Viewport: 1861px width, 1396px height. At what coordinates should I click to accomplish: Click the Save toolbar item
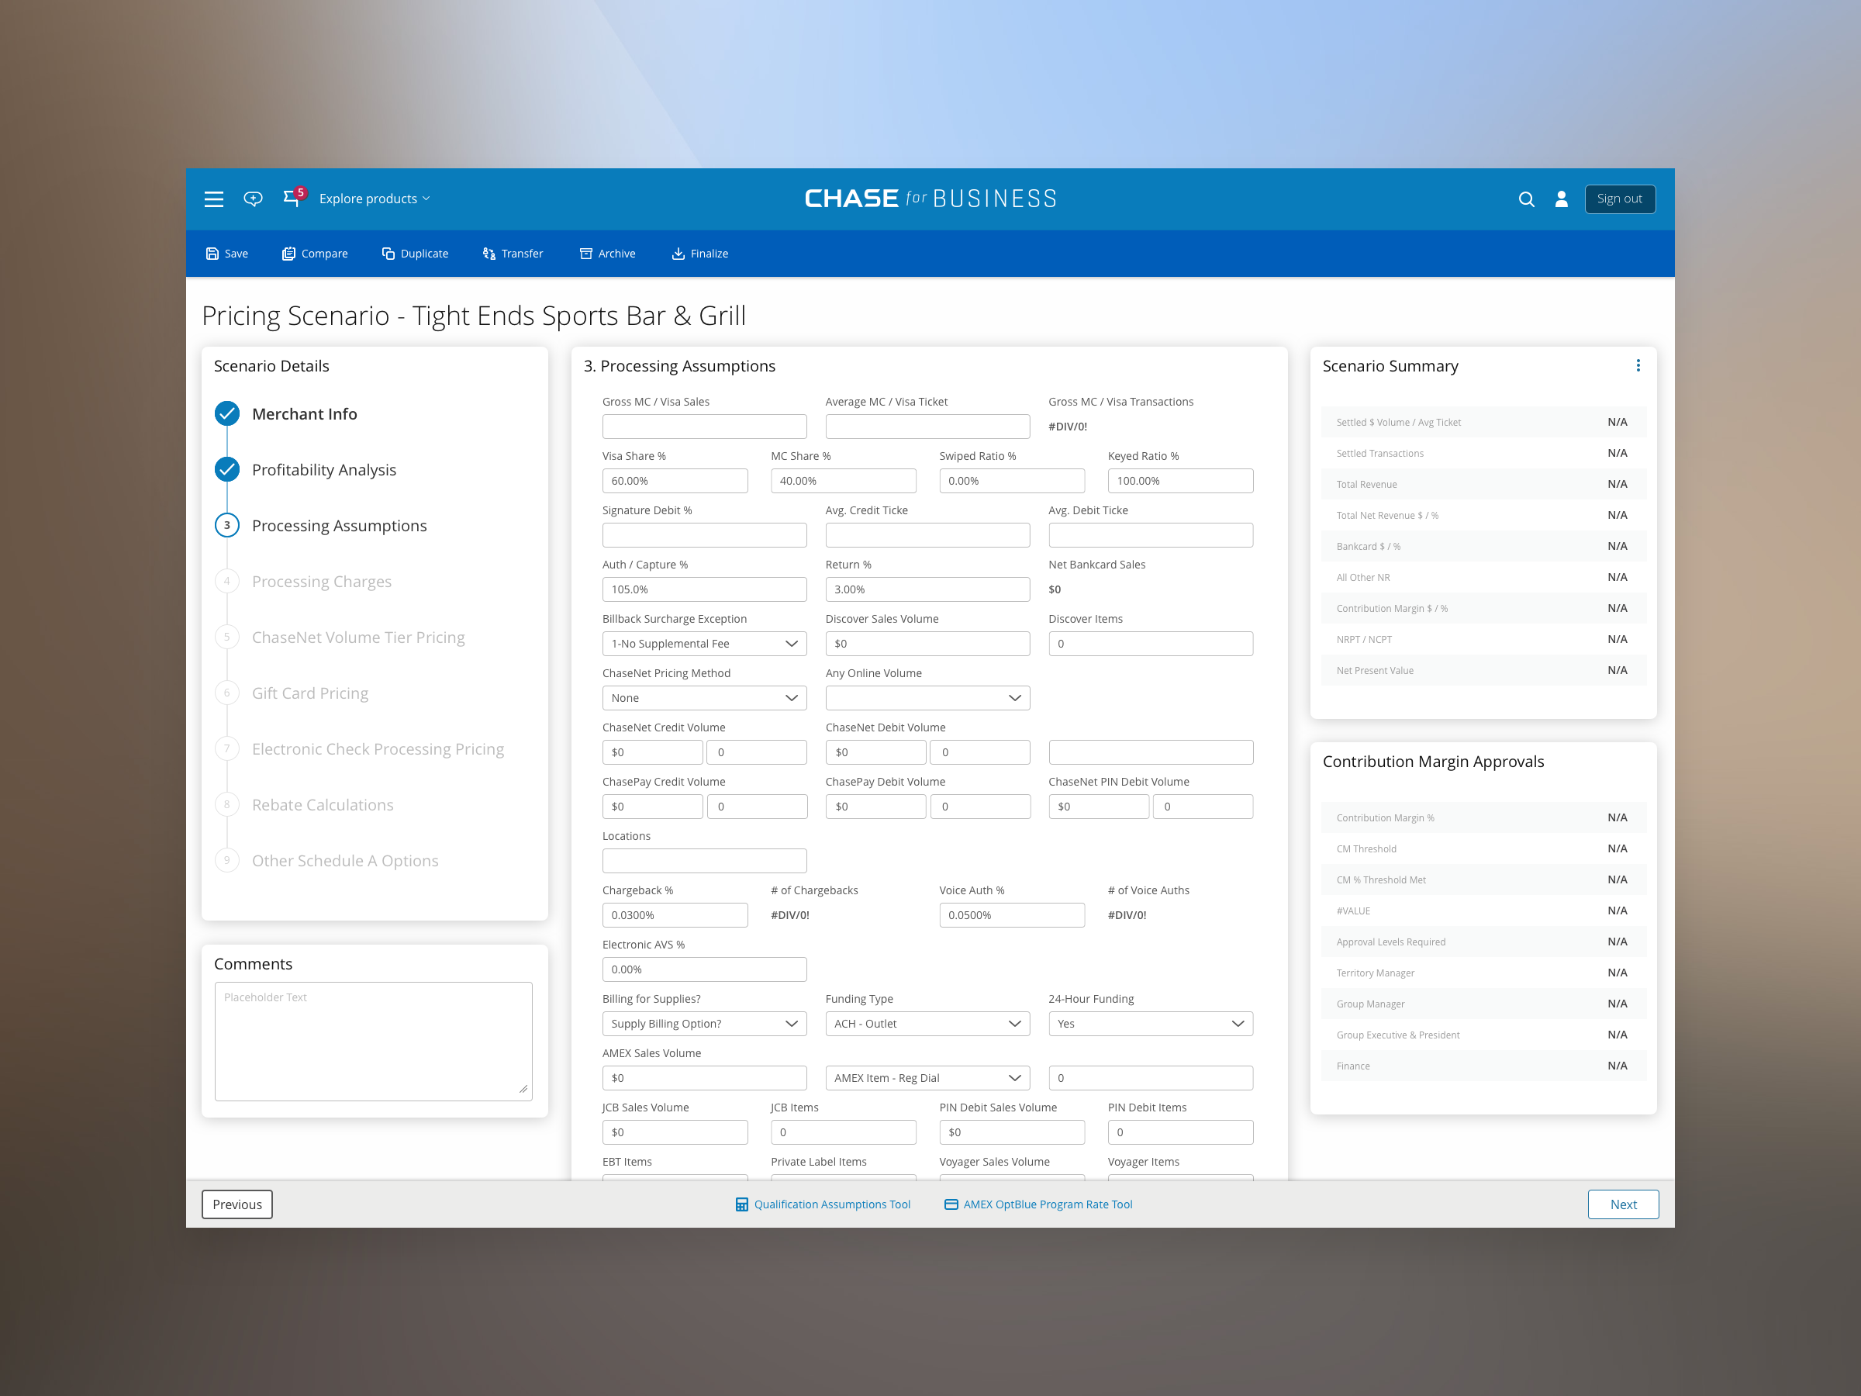(227, 254)
